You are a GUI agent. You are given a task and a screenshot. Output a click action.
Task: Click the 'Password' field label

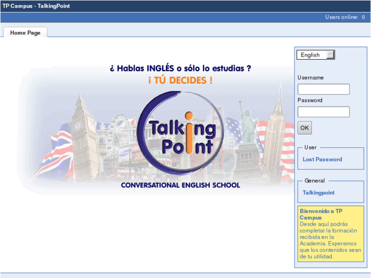point(310,100)
